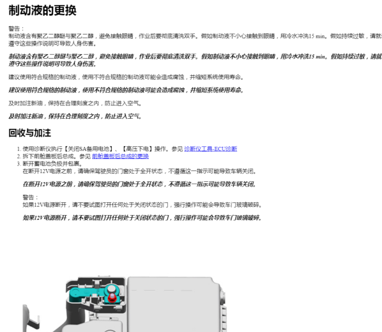Click step 2 text 拆下前舱盖板后总成
This screenshot has width=382, height=332.
[49, 156]
